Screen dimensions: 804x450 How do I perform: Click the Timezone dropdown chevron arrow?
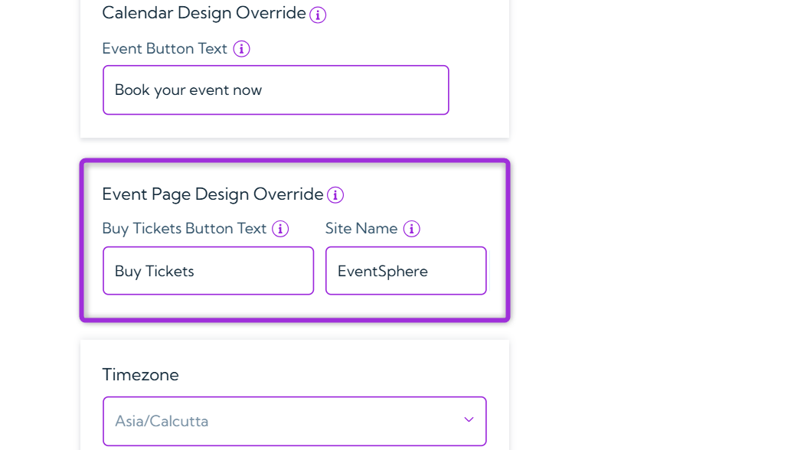coord(469,419)
